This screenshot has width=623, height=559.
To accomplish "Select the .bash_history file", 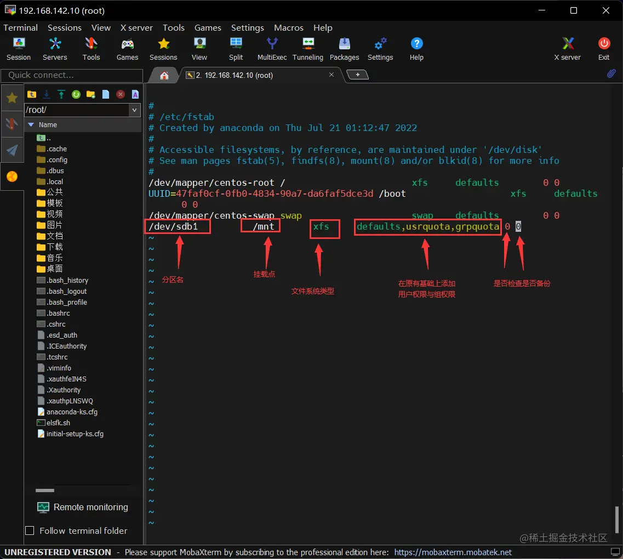I will 62,280.
